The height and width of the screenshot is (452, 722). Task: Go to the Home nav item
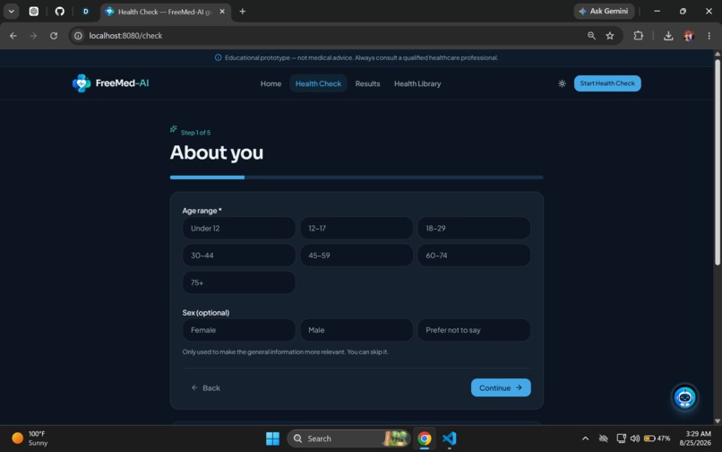[x=271, y=83]
